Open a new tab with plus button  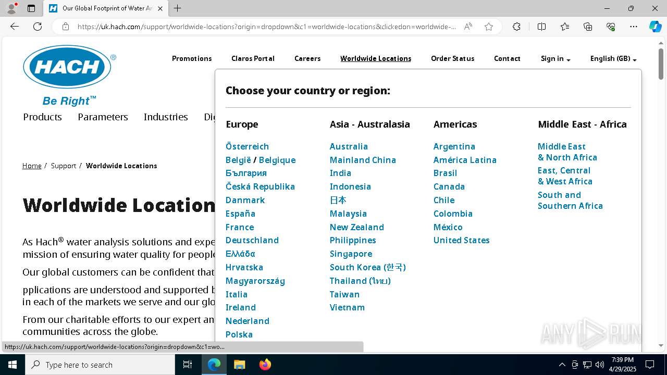(x=178, y=8)
